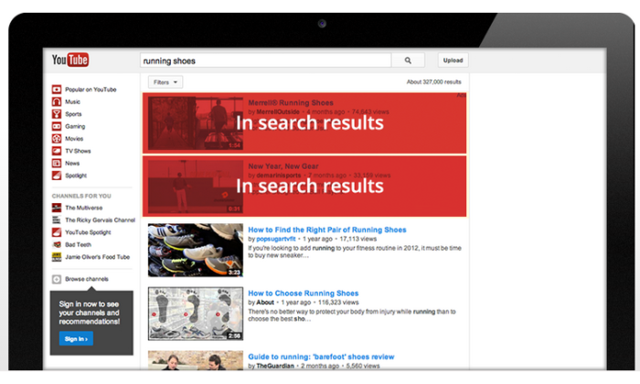Click the Sports trophy icon
The width and height of the screenshot is (640, 384).
pos(57,114)
